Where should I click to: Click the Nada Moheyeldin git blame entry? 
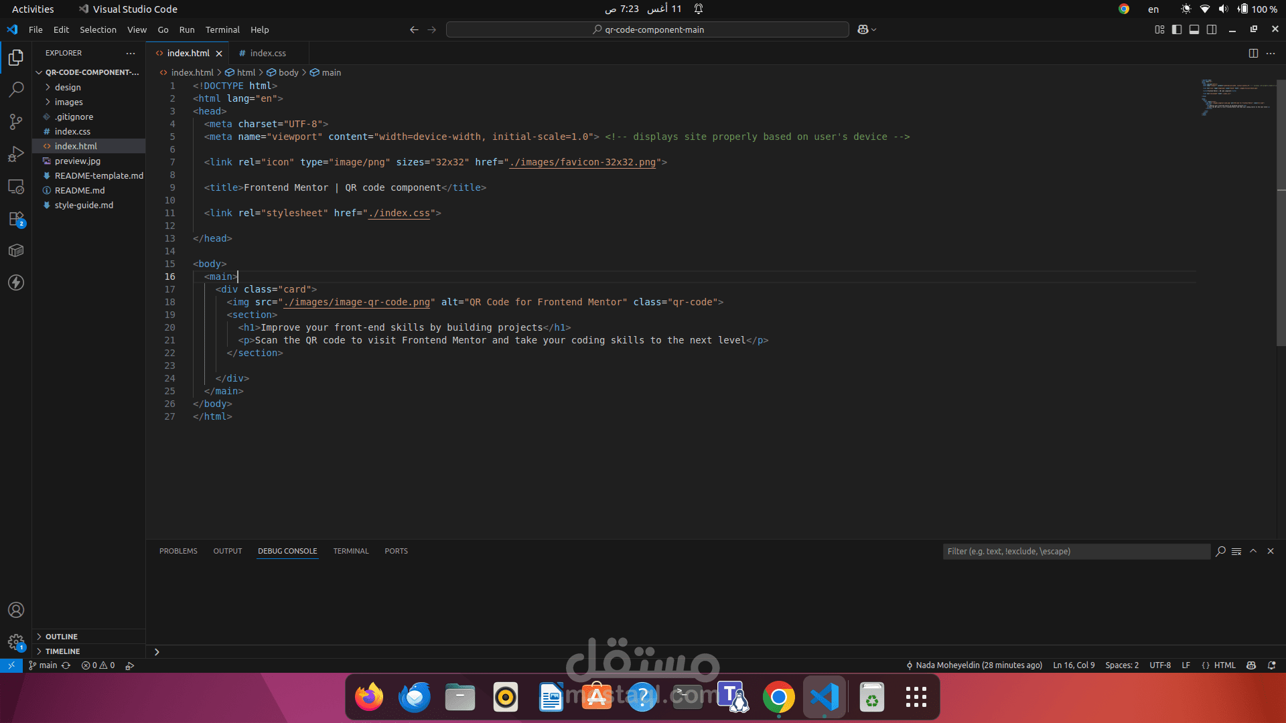974,665
